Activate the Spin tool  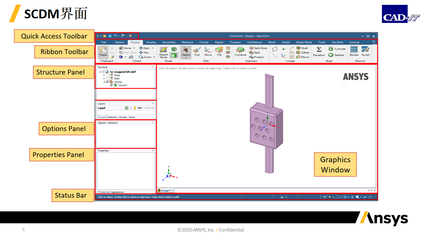point(144,48)
